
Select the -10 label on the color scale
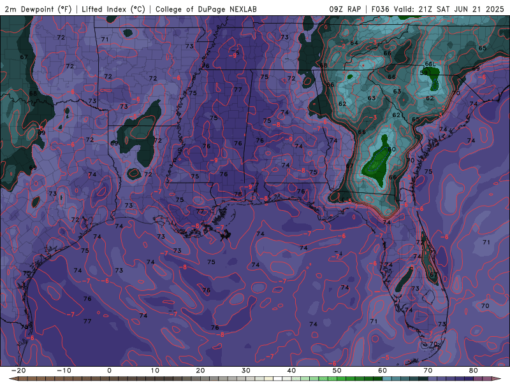(64, 371)
